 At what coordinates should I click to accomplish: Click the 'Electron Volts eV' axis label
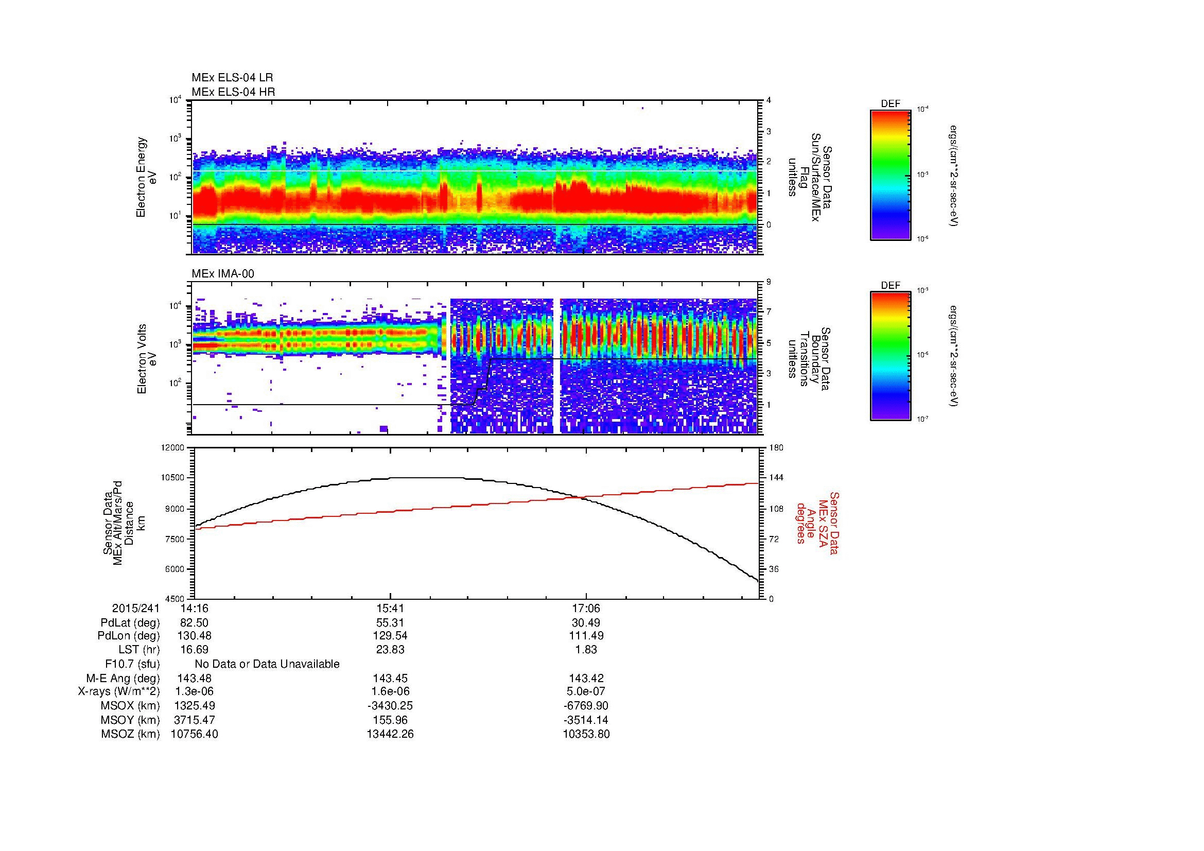click(146, 359)
